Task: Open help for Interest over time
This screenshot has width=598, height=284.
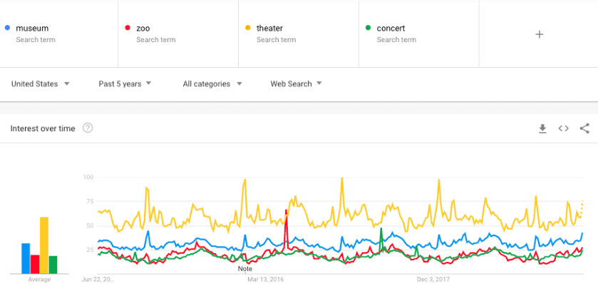Action: (x=88, y=128)
